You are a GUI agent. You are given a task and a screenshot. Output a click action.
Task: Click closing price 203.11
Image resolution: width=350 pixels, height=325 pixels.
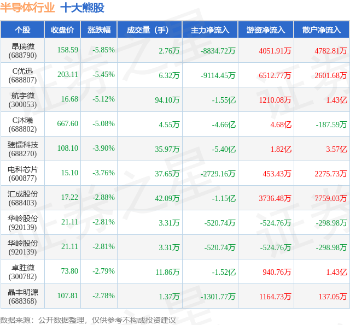tap(68, 74)
